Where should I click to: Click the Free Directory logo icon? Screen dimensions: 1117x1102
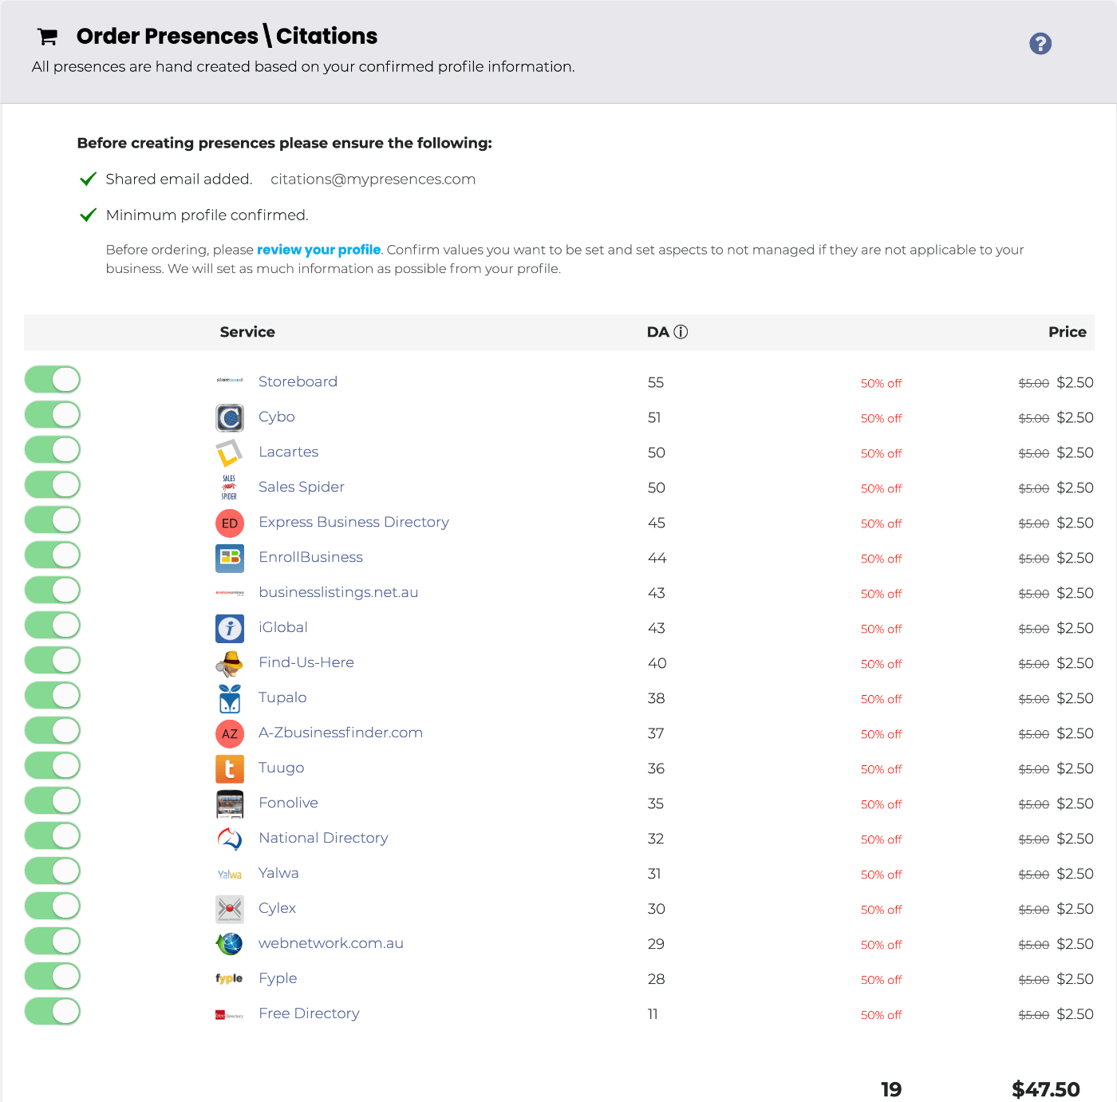tap(230, 1015)
